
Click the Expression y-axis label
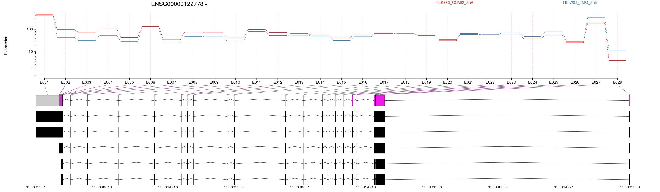point(6,45)
